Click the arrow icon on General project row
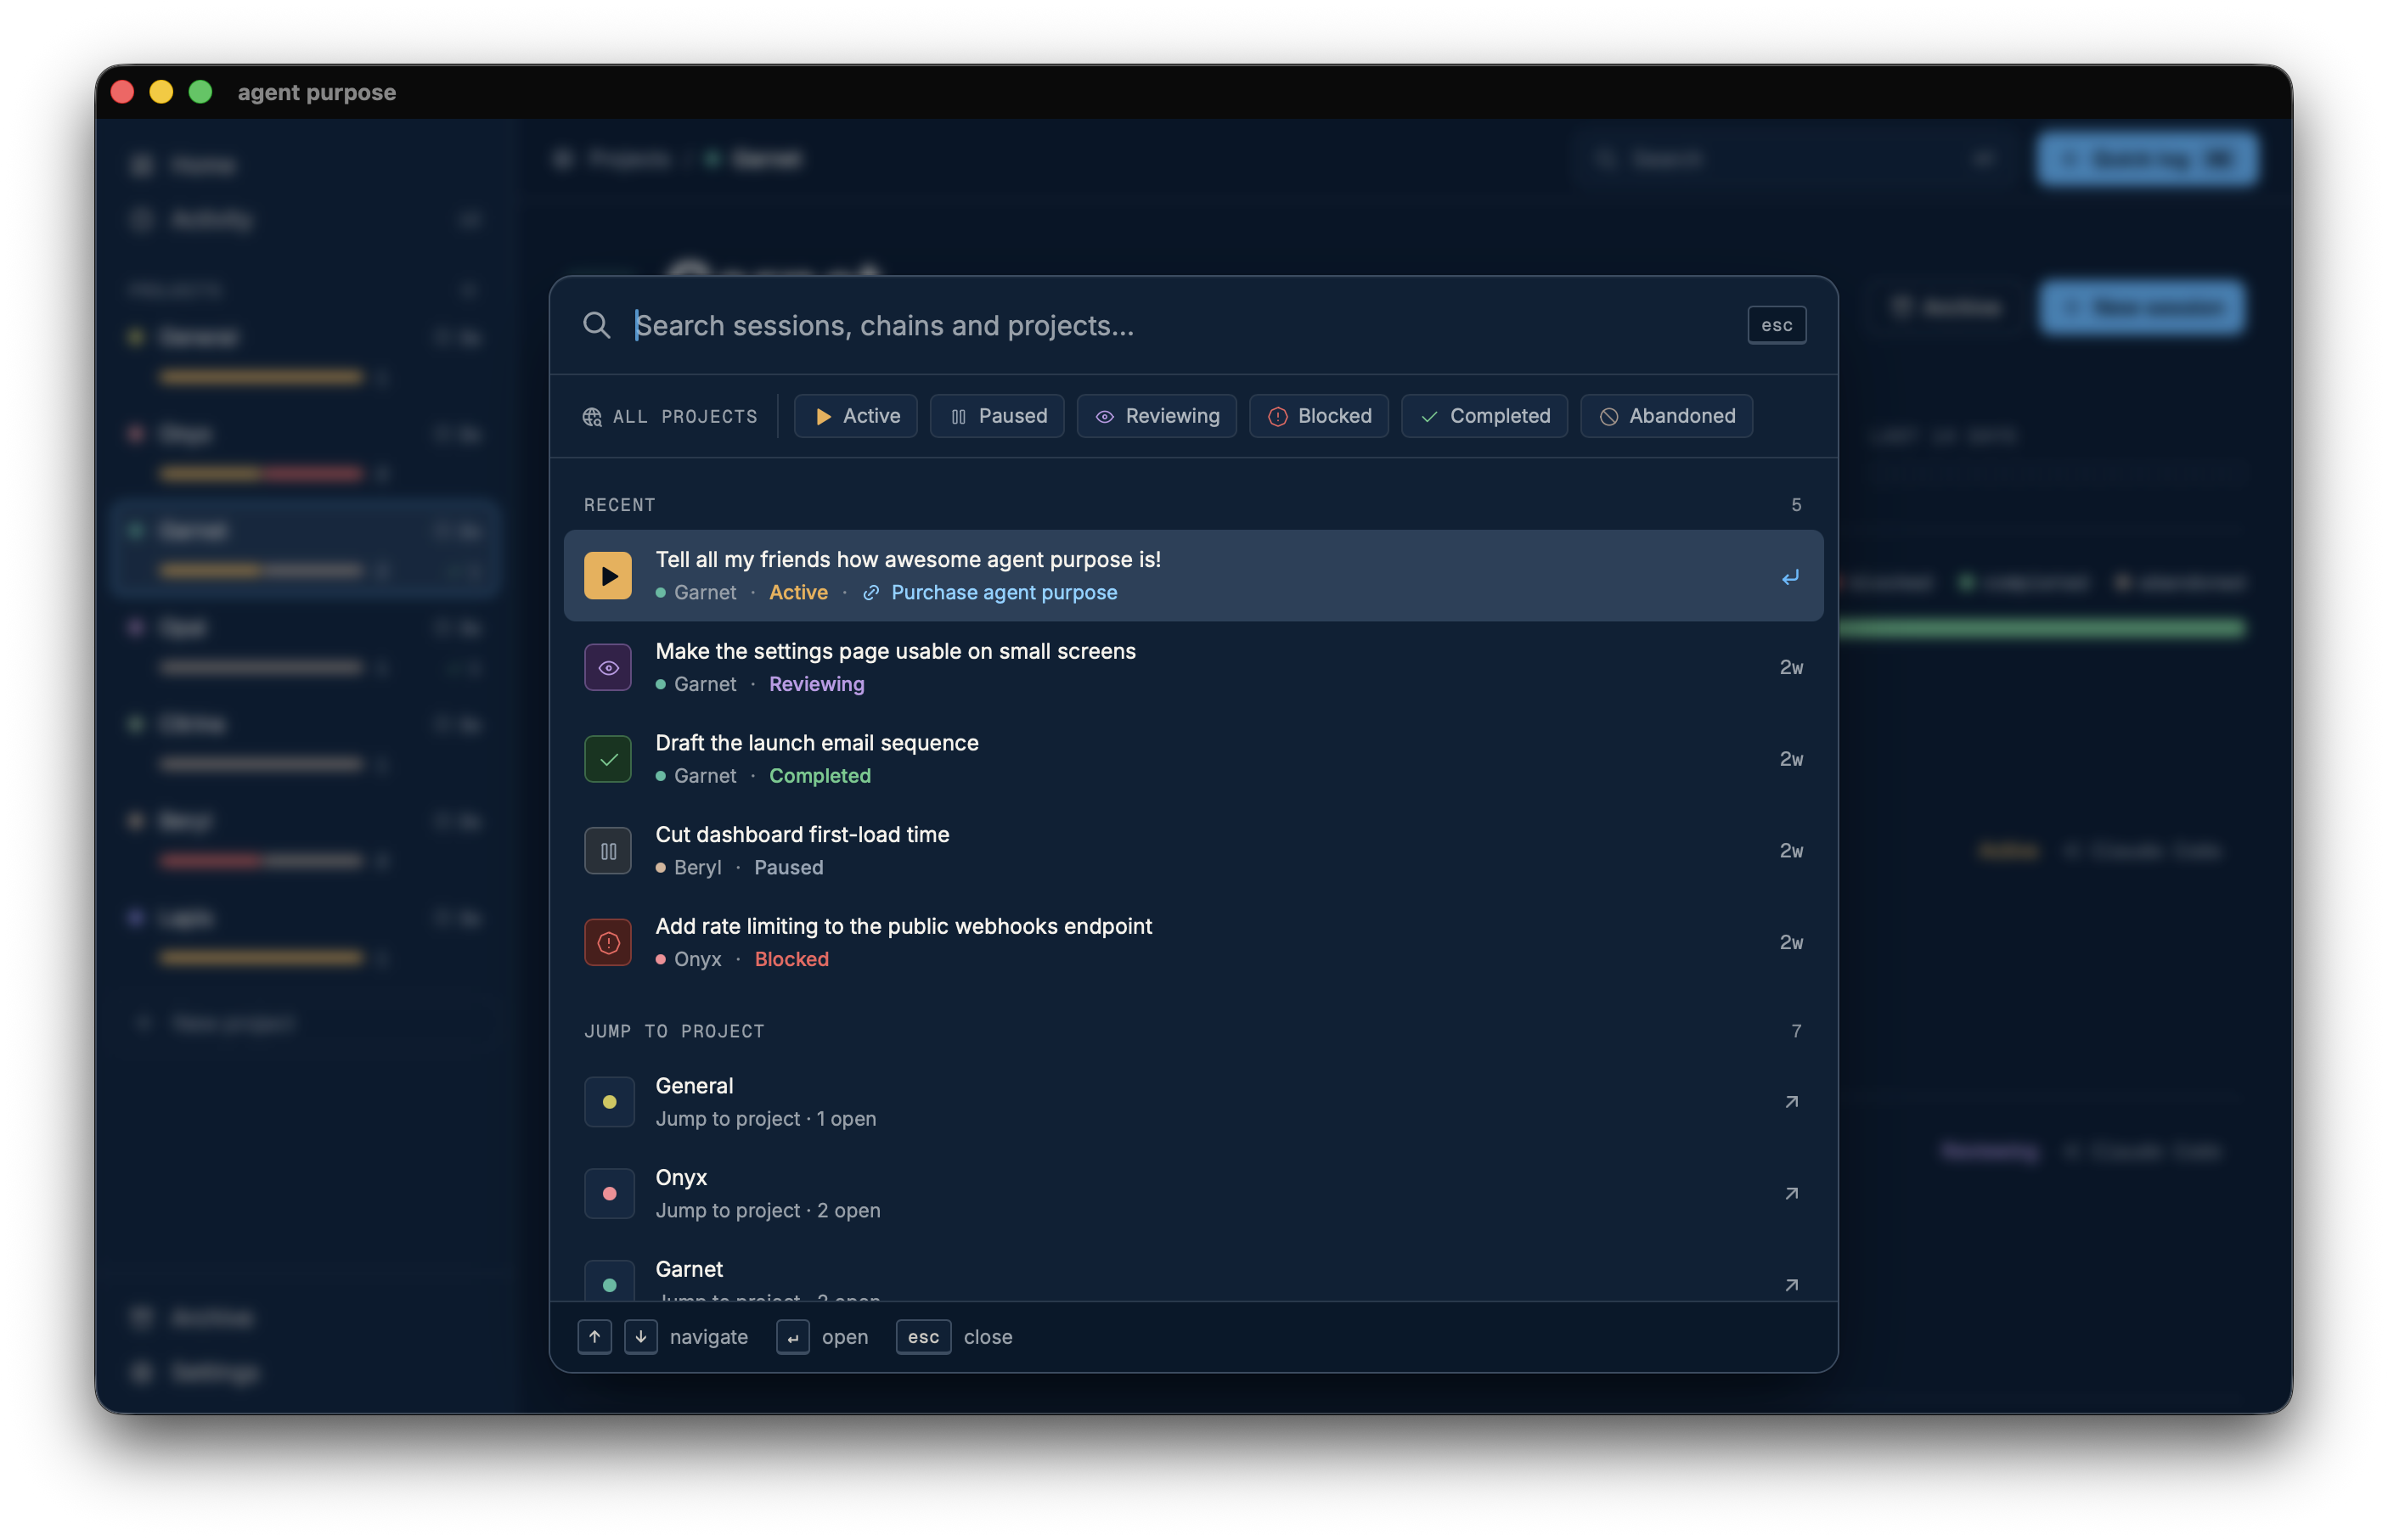Screen dimensions: 2388x1540 click(x=1791, y=1101)
